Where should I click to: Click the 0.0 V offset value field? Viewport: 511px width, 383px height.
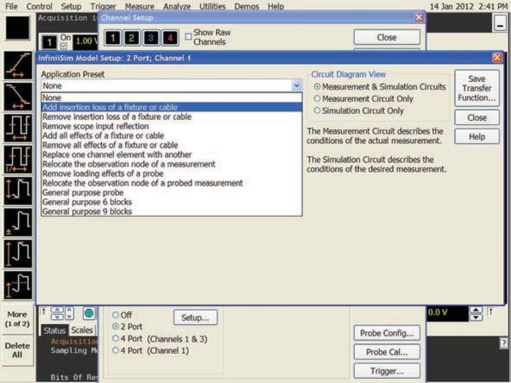pyautogui.click(x=447, y=313)
